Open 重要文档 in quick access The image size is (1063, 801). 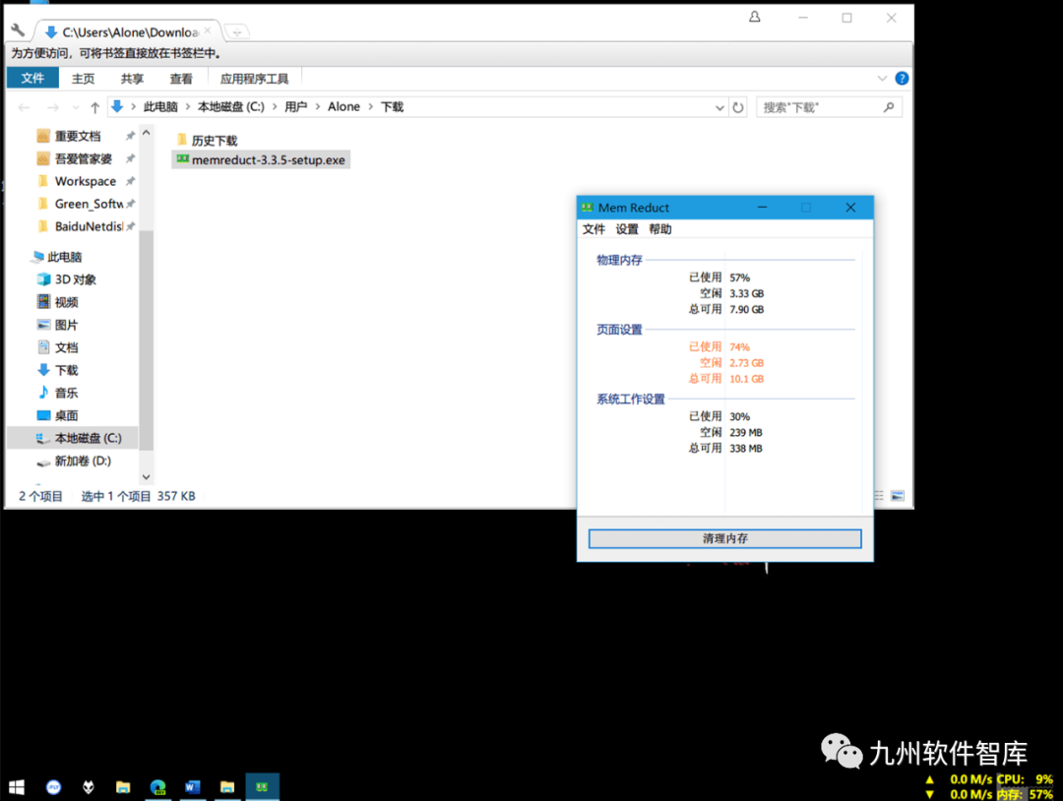tap(78, 136)
